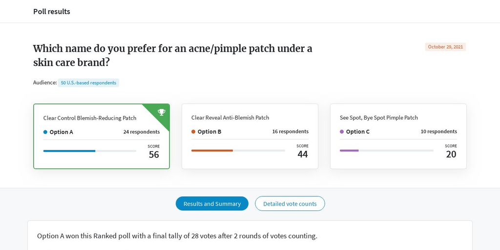Click the winner trophy icon on Option A

pos(162,112)
